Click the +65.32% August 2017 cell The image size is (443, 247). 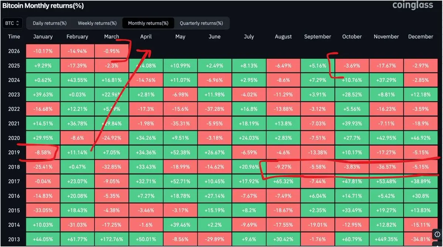283,182
